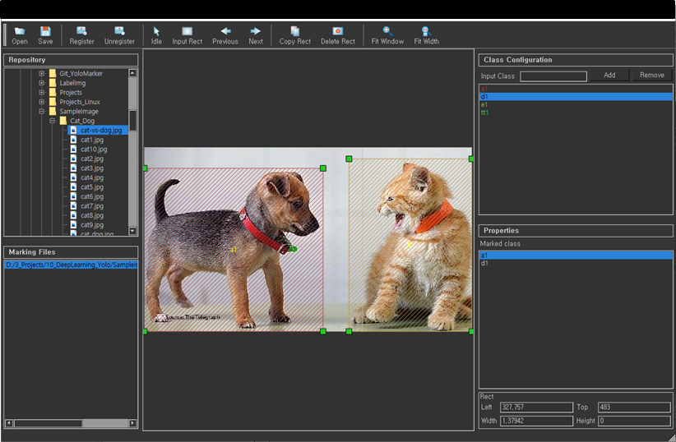
Task: Click the dog rectangle top-right handle
Action: [x=323, y=168]
